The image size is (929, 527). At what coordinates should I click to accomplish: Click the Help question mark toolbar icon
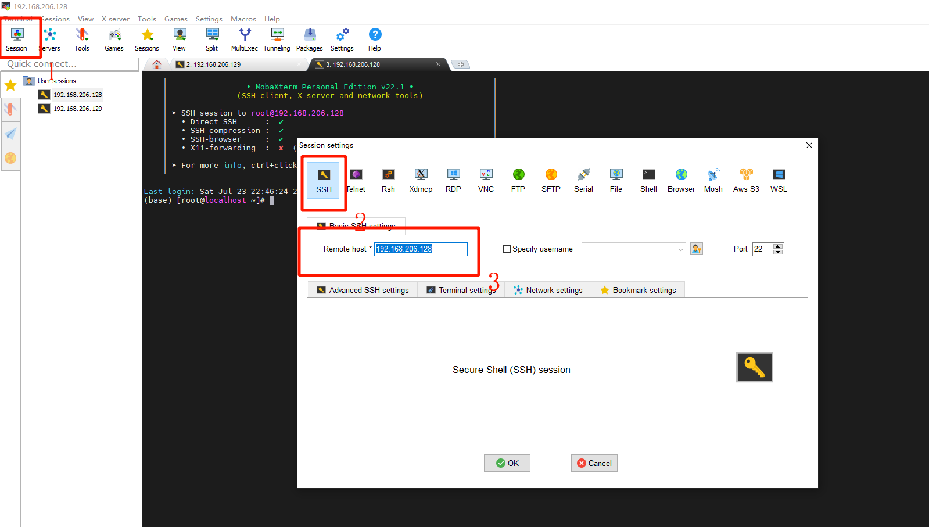point(375,40)
